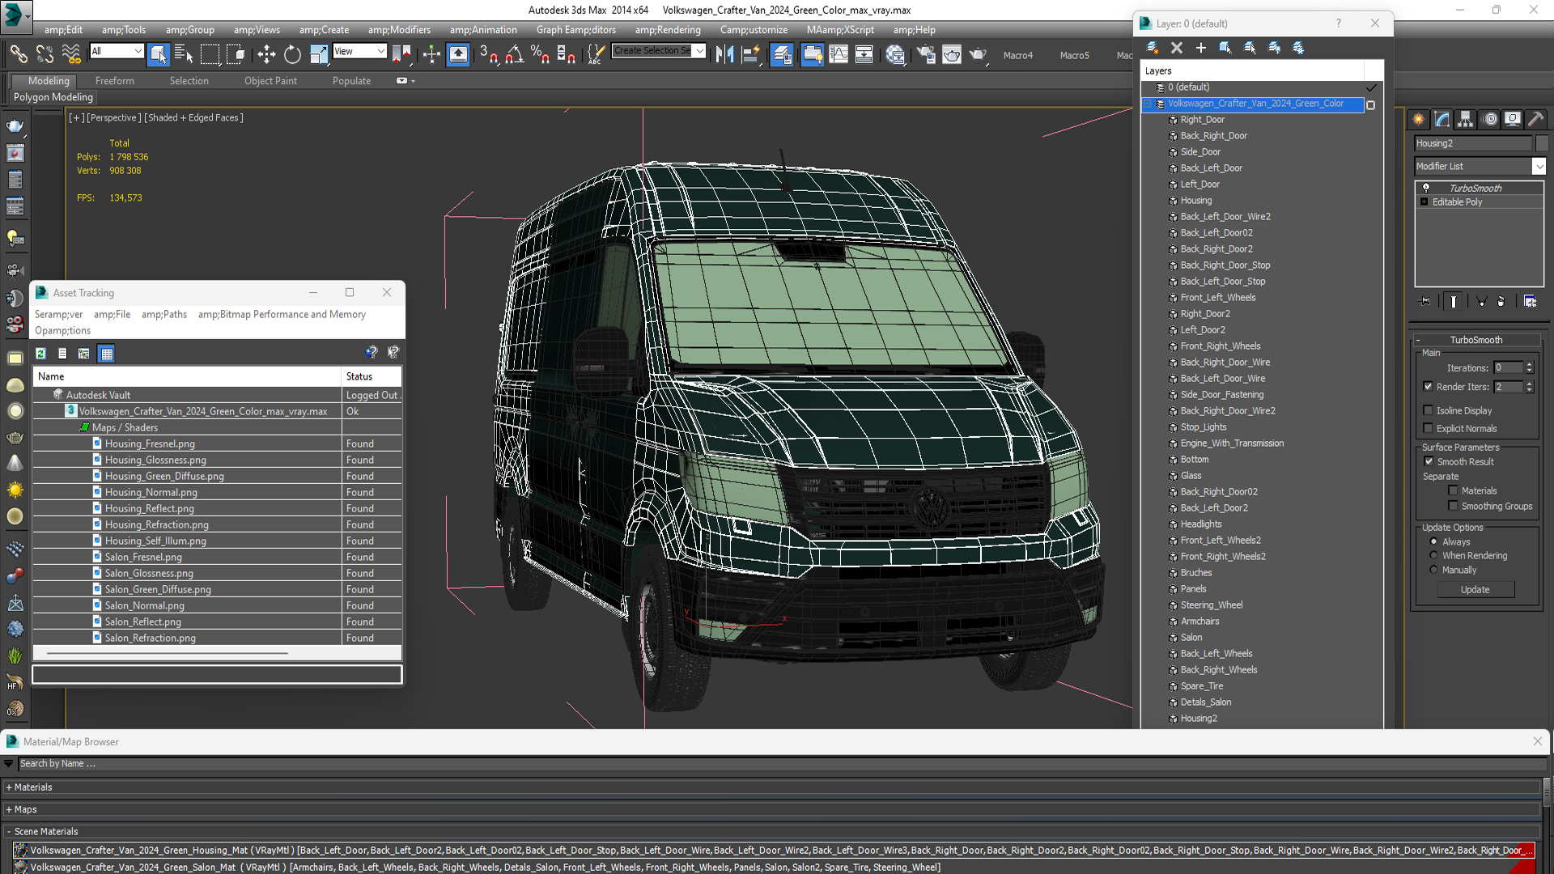Open Select by Name dialog
The image size is (1554, 874).
pos(185,54)
